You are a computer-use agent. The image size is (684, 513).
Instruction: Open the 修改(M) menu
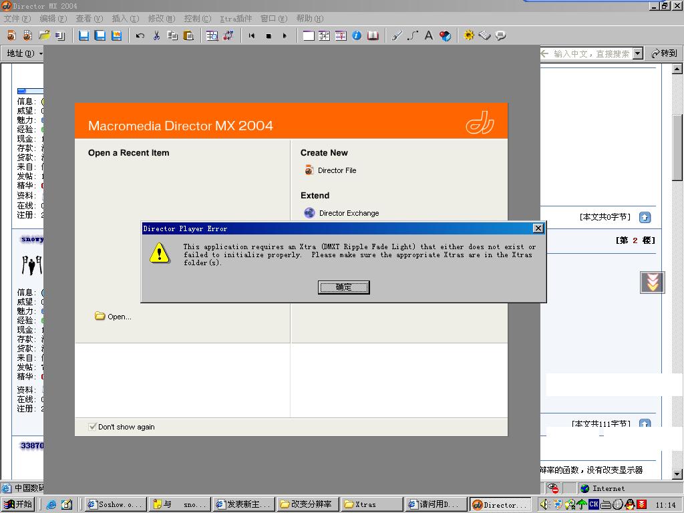tap(162, 18)
